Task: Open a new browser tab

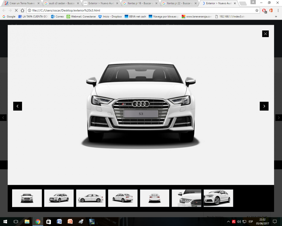Action: point(243,3)
